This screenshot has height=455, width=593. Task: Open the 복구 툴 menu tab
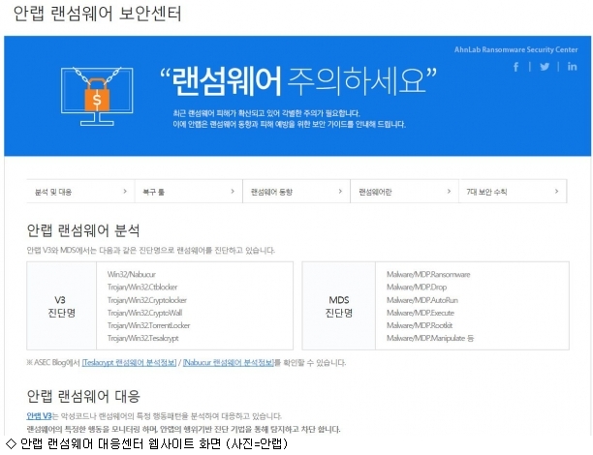click(x=189, y=192)
